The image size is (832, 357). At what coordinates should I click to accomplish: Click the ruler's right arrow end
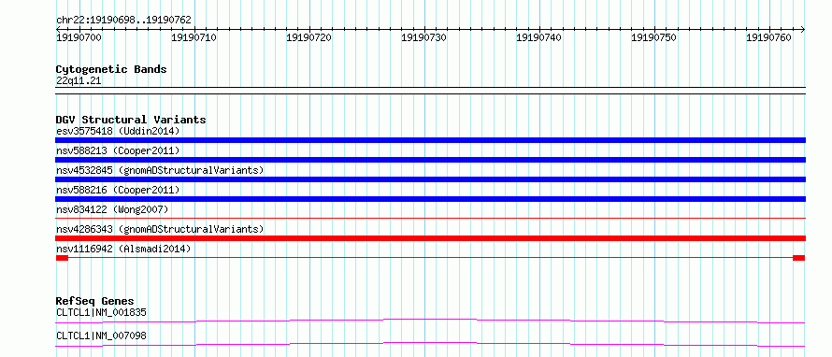tap(802, 29)
